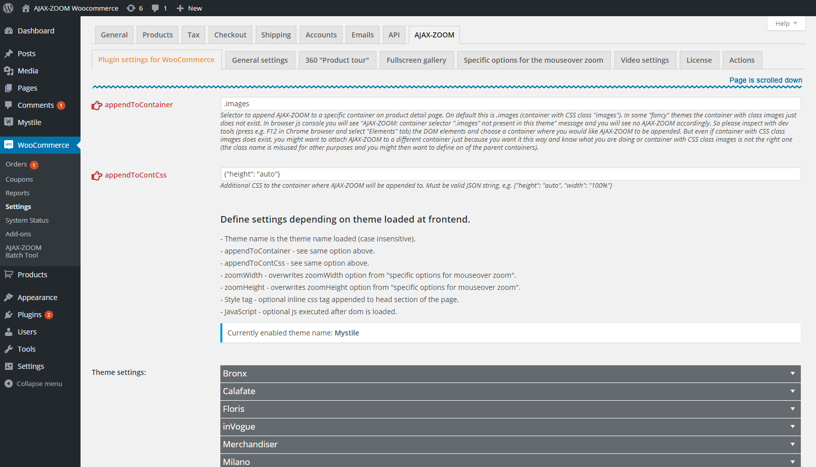The image size is (816, 467).
Task: Click the appendToContainer option label
Action: [139, 105]
